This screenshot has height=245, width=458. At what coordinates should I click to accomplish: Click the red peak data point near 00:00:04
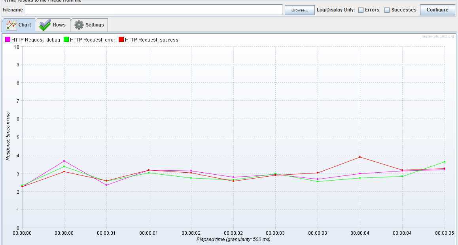pyautogui.click(x=360, y=157)
